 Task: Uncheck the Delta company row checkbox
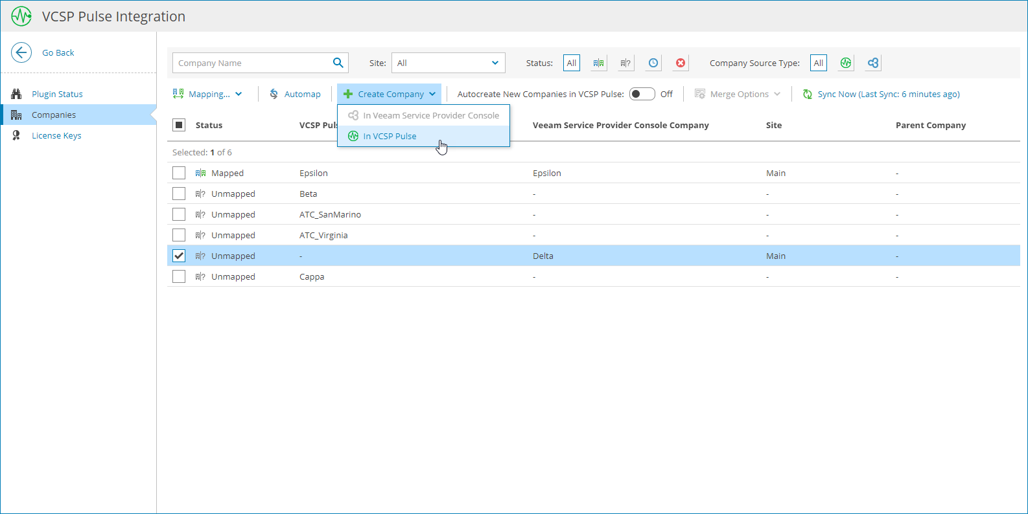179,256
